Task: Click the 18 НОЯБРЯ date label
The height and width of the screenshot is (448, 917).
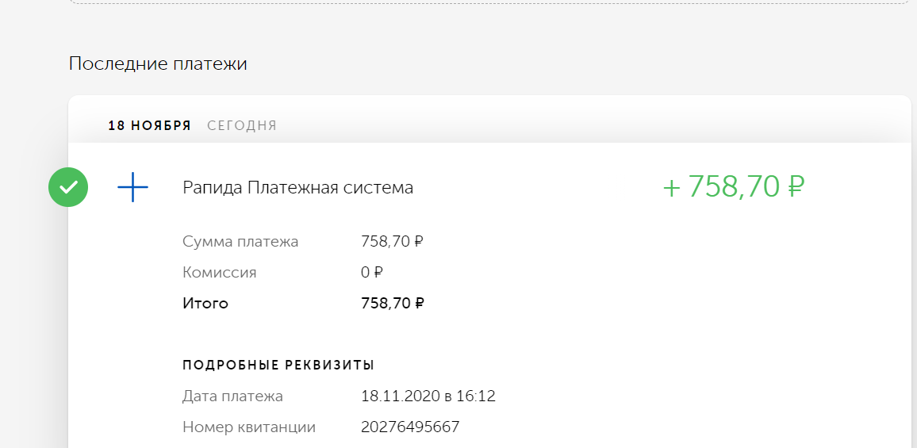Action: click(150, 126)
